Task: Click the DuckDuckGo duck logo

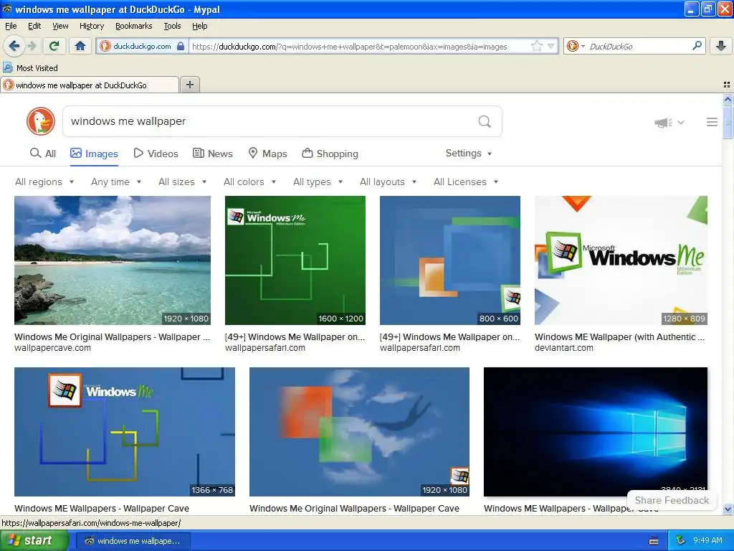Action: click(x=41, y=121)
